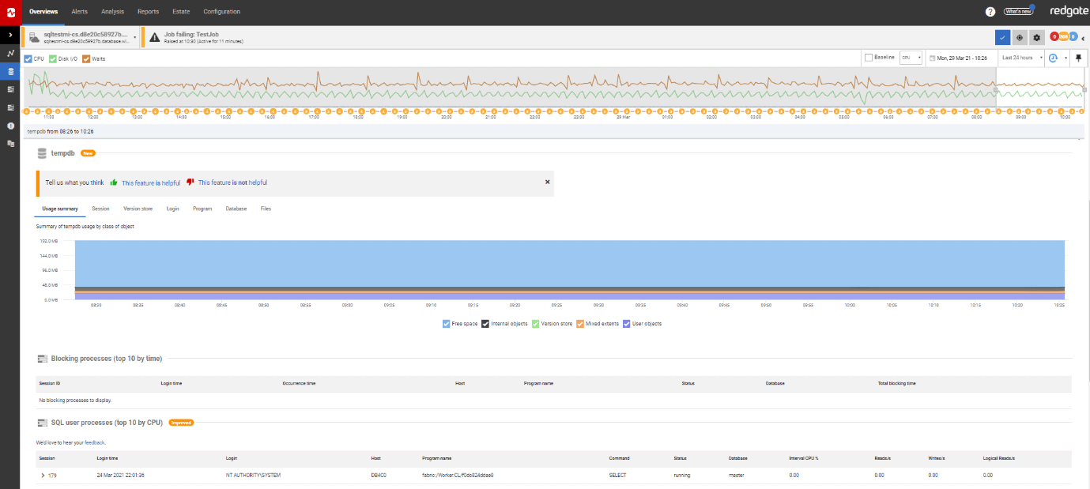Switch to the Version store tab
Image resolution: width=1090 pixels, height=489 pixels.
138,208
